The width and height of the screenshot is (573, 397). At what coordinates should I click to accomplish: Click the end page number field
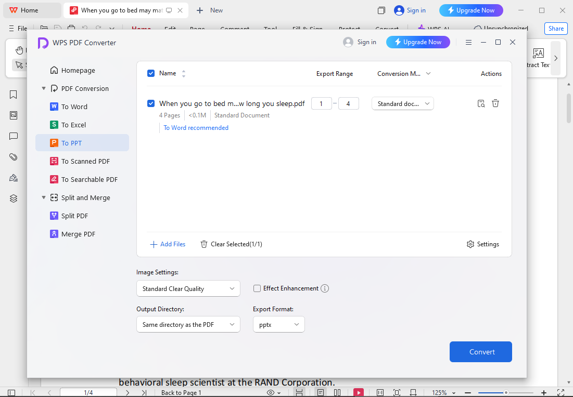348,103
